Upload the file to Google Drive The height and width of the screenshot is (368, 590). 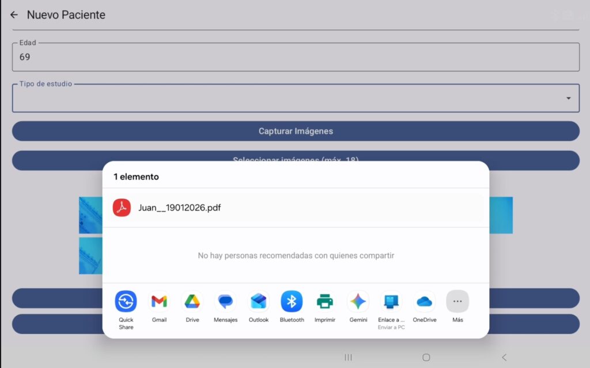pyautogui.click(x=192, y=301)
